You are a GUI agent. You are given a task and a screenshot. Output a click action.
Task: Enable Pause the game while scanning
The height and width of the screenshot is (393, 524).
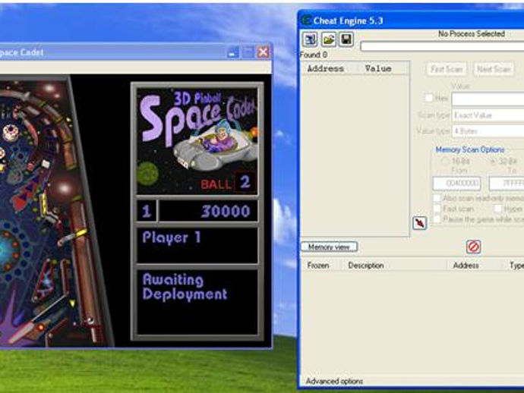tap(437, 219)
